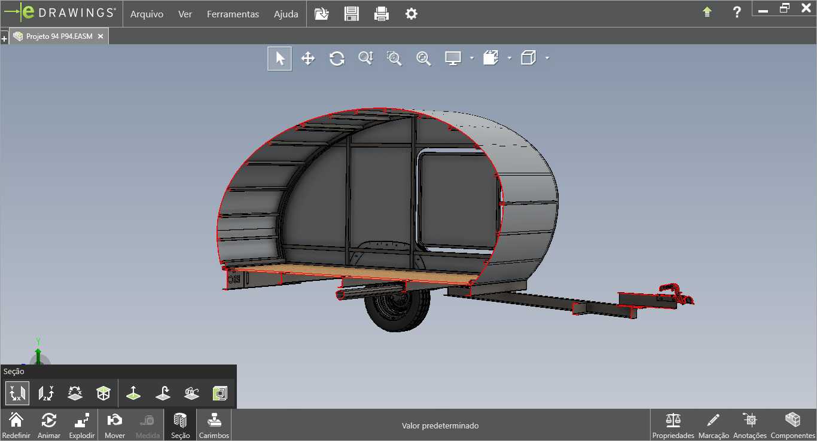Close the Projeto 94 P94.EASM tab
The image size is (817, 441).
(x=100, y=36)
